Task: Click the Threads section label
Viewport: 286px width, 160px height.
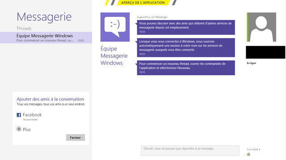Action: tap(24, 28)
